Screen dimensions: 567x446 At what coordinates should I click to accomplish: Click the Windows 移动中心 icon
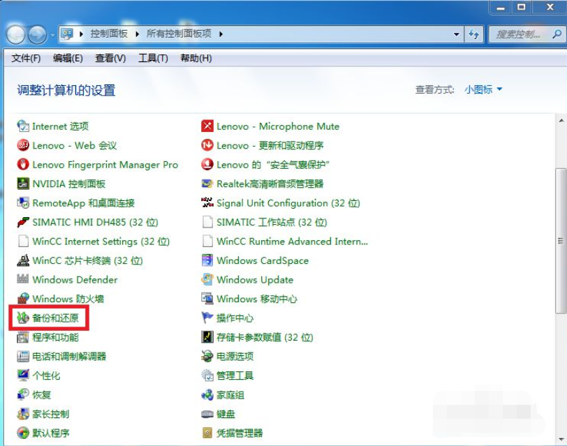coord(207,299)
